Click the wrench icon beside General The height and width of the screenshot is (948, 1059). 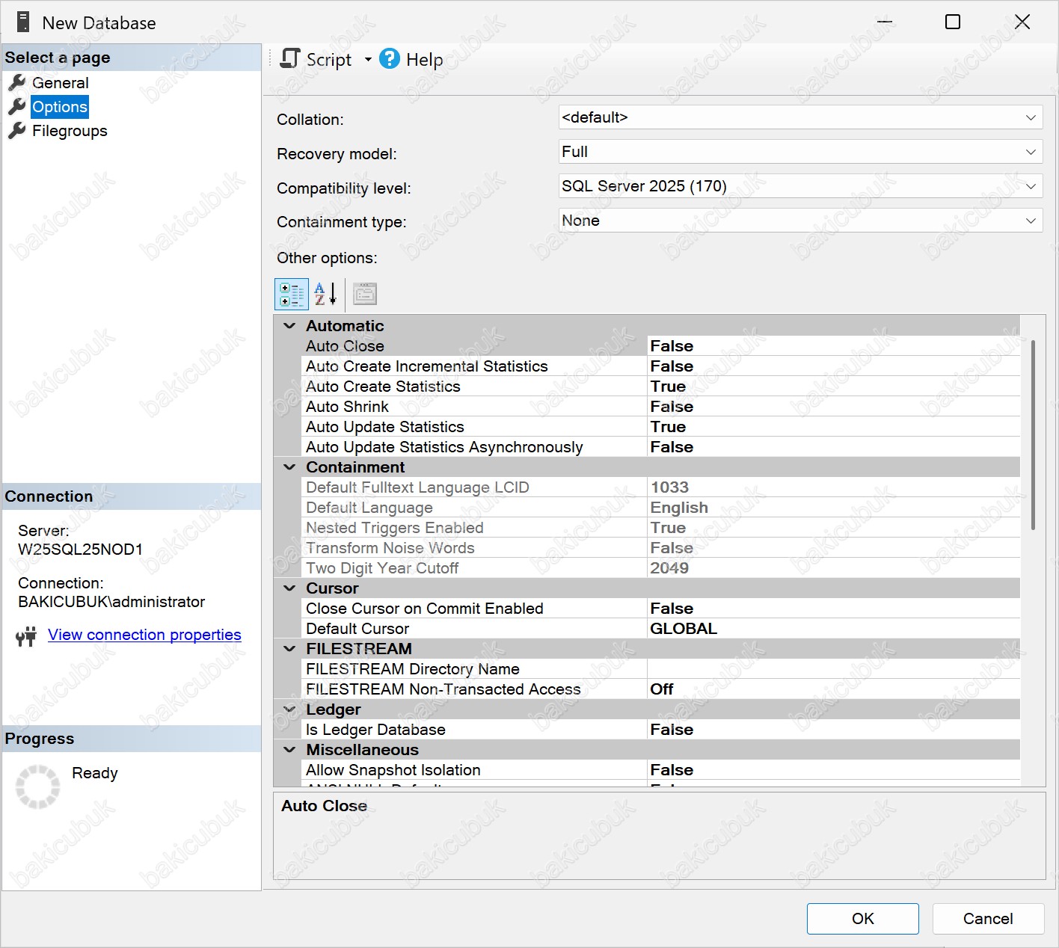(x=16, y=83)
